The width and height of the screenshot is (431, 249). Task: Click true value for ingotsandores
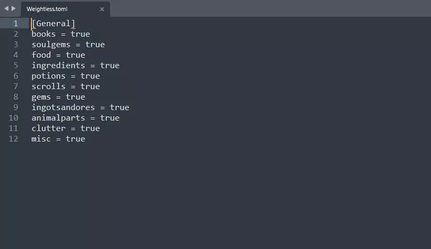120,107
